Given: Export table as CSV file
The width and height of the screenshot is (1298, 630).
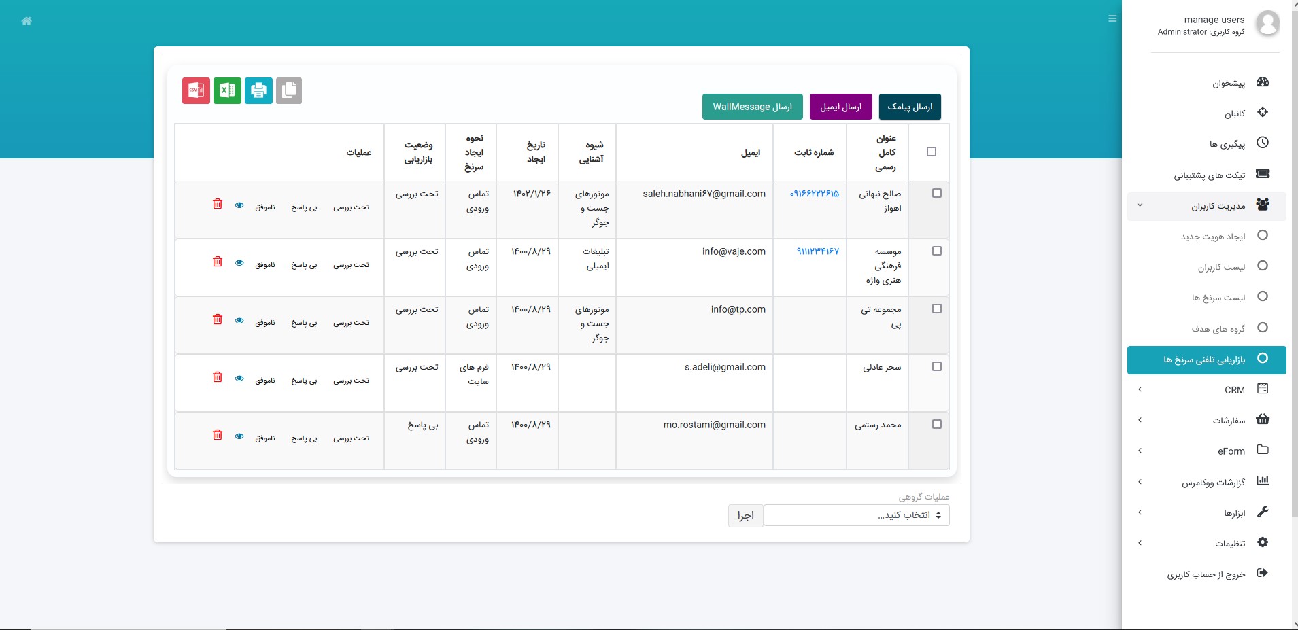Looking at the screenshot, I should point(196,90).
